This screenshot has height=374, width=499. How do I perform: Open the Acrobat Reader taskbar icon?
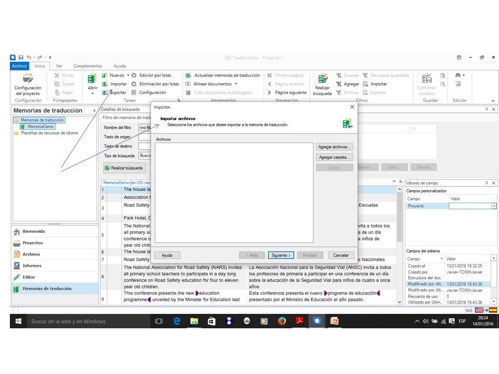coord(299,321)
